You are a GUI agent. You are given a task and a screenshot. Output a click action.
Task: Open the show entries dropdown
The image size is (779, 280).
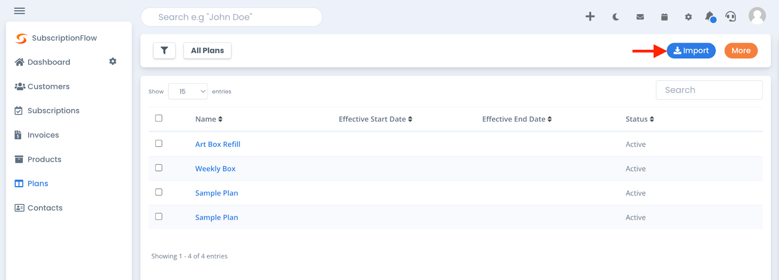pos(188,91)
